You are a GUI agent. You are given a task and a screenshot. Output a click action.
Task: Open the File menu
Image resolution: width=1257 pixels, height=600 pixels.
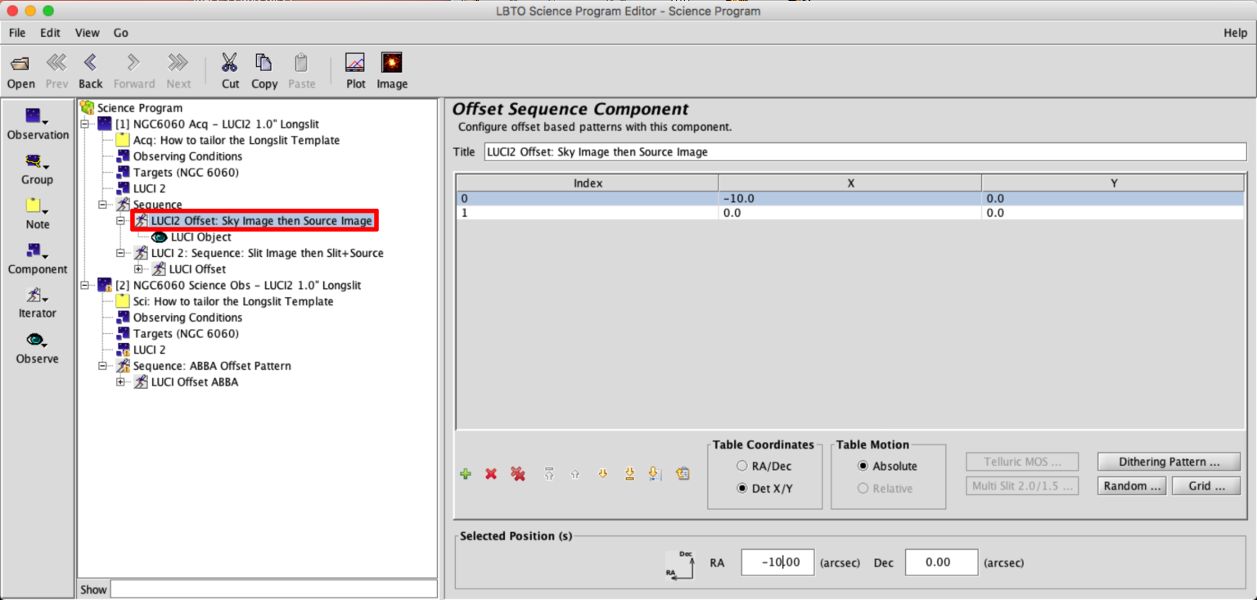(17, 33)
